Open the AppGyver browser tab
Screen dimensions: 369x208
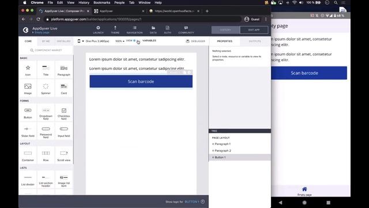coord(119,11)
